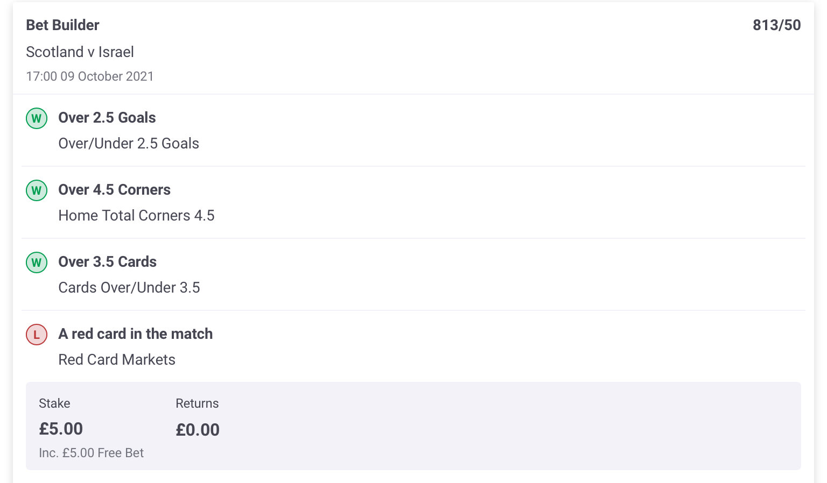Click the 813/50 odds value

point(776,25)
